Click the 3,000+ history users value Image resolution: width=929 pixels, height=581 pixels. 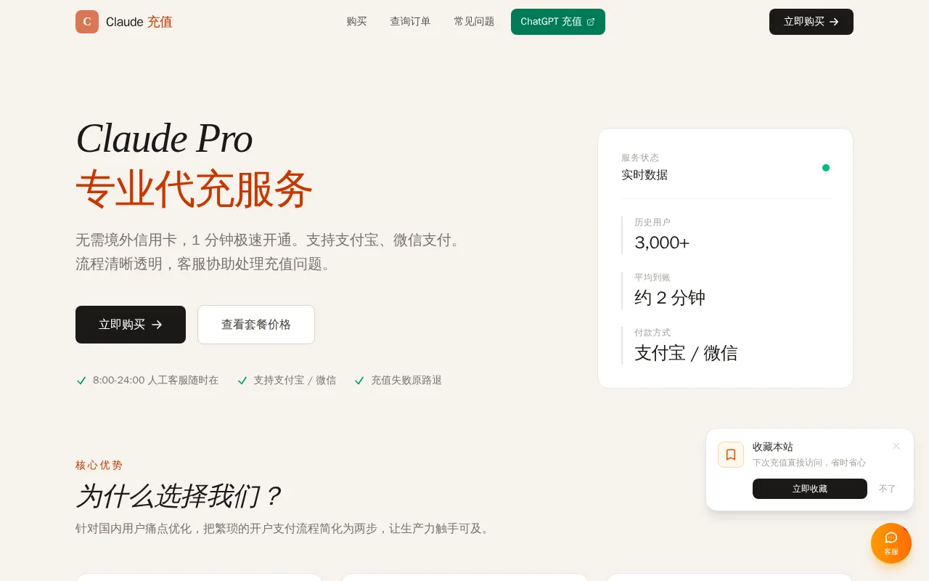point(662,243)
